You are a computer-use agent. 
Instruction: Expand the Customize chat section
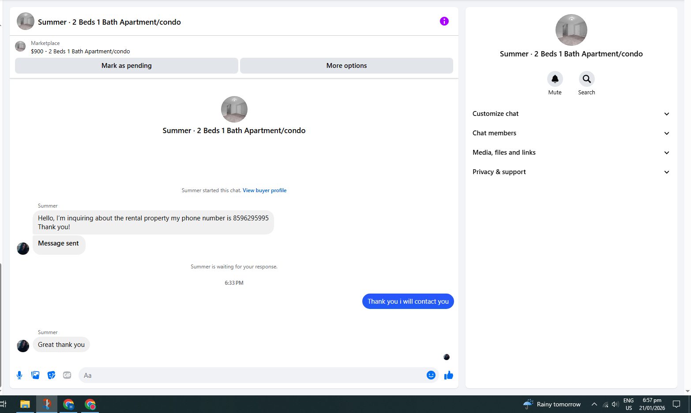(571, 114)
